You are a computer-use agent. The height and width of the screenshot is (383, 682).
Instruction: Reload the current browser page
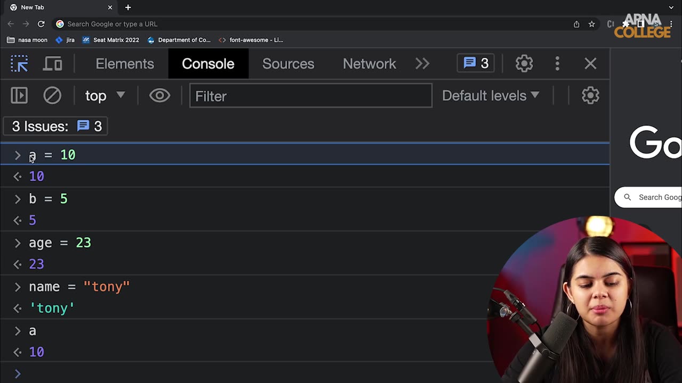[41, 24]
